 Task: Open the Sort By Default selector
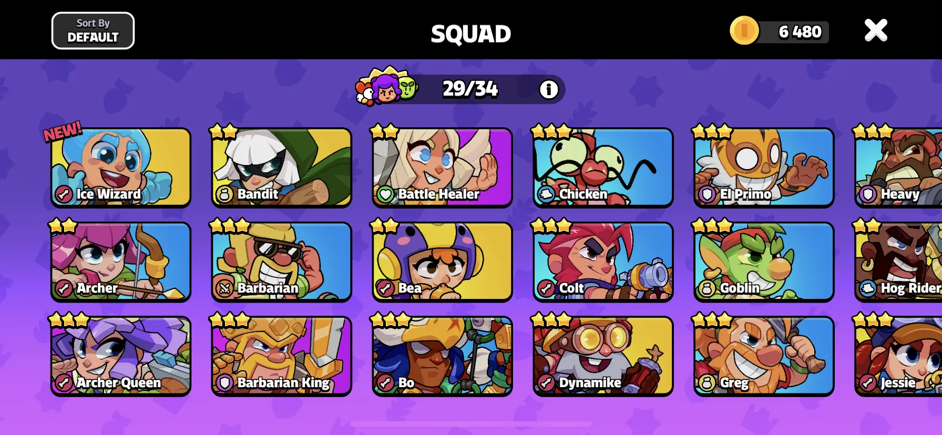point(93,30)
